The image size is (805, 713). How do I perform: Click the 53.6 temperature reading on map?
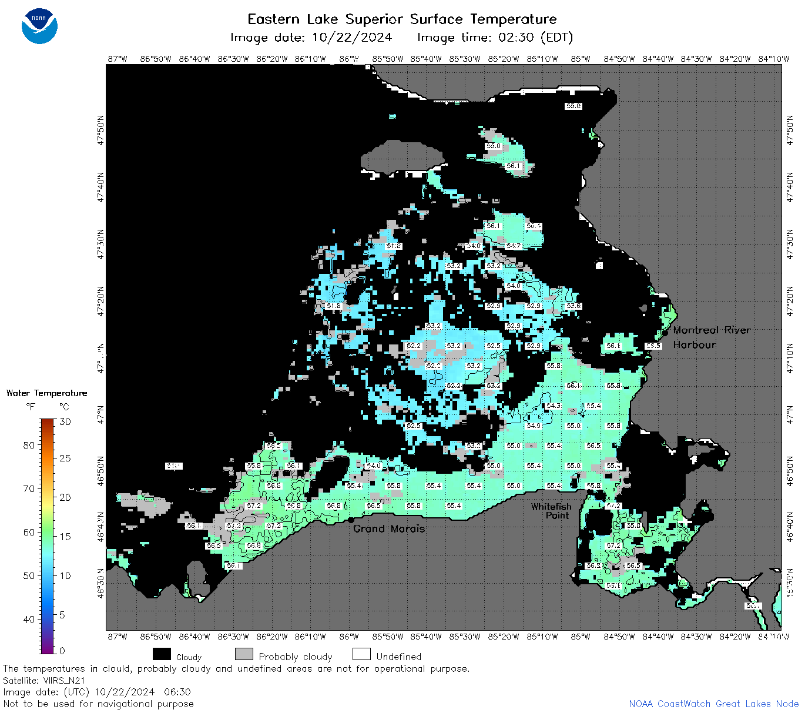coord(573,306)
